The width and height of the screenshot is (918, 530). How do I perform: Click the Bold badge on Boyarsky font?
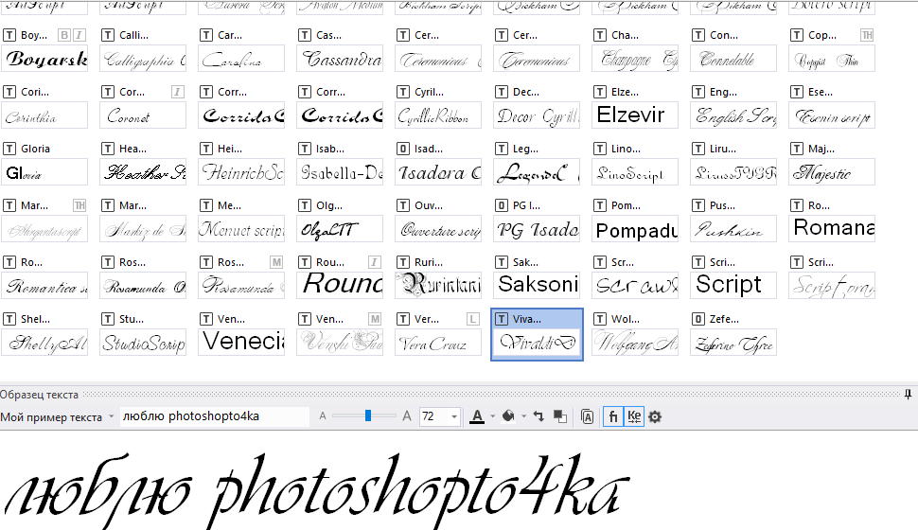pyautogui.click(x=64, y=36)
